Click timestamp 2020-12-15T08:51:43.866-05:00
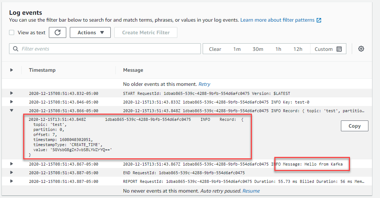 63,111
